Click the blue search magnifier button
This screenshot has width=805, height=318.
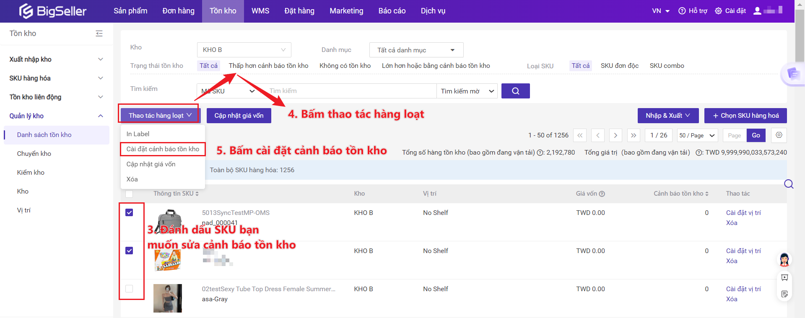(x=515, y=91)
